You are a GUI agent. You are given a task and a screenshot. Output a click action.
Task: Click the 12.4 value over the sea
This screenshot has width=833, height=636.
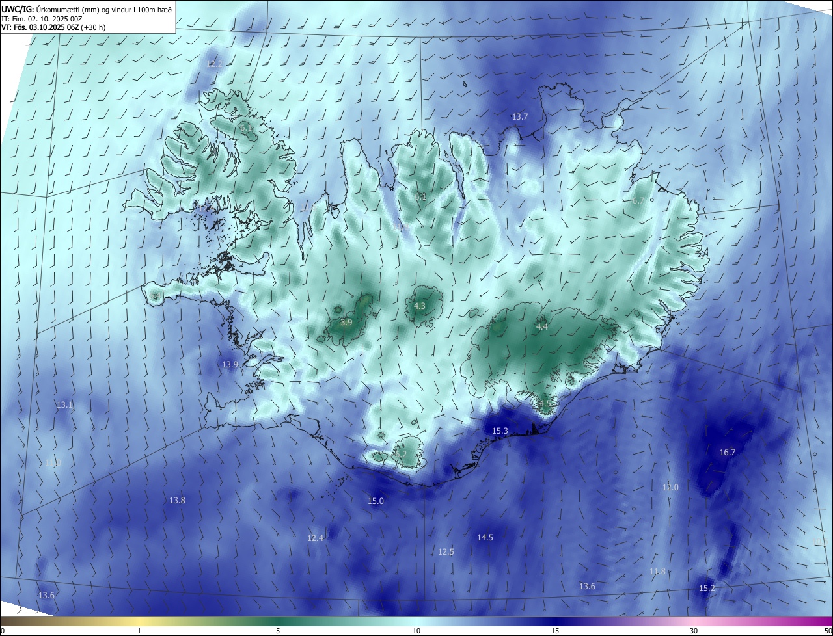[315, 538]
